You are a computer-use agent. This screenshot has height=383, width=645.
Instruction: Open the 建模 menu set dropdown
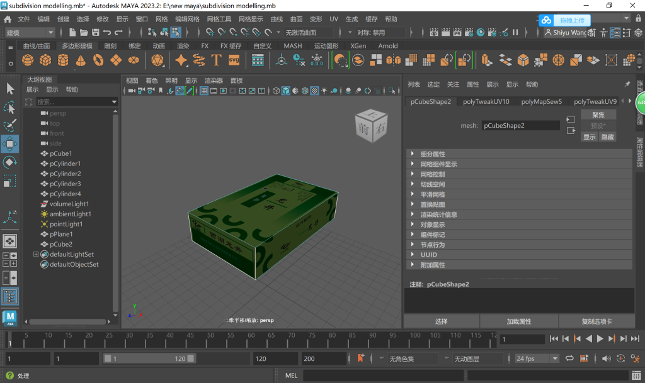coord(30,33)
